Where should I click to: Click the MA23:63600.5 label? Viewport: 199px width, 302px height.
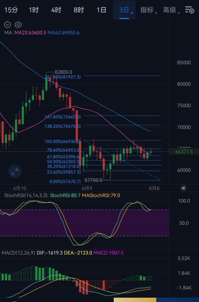click(30, 33)
